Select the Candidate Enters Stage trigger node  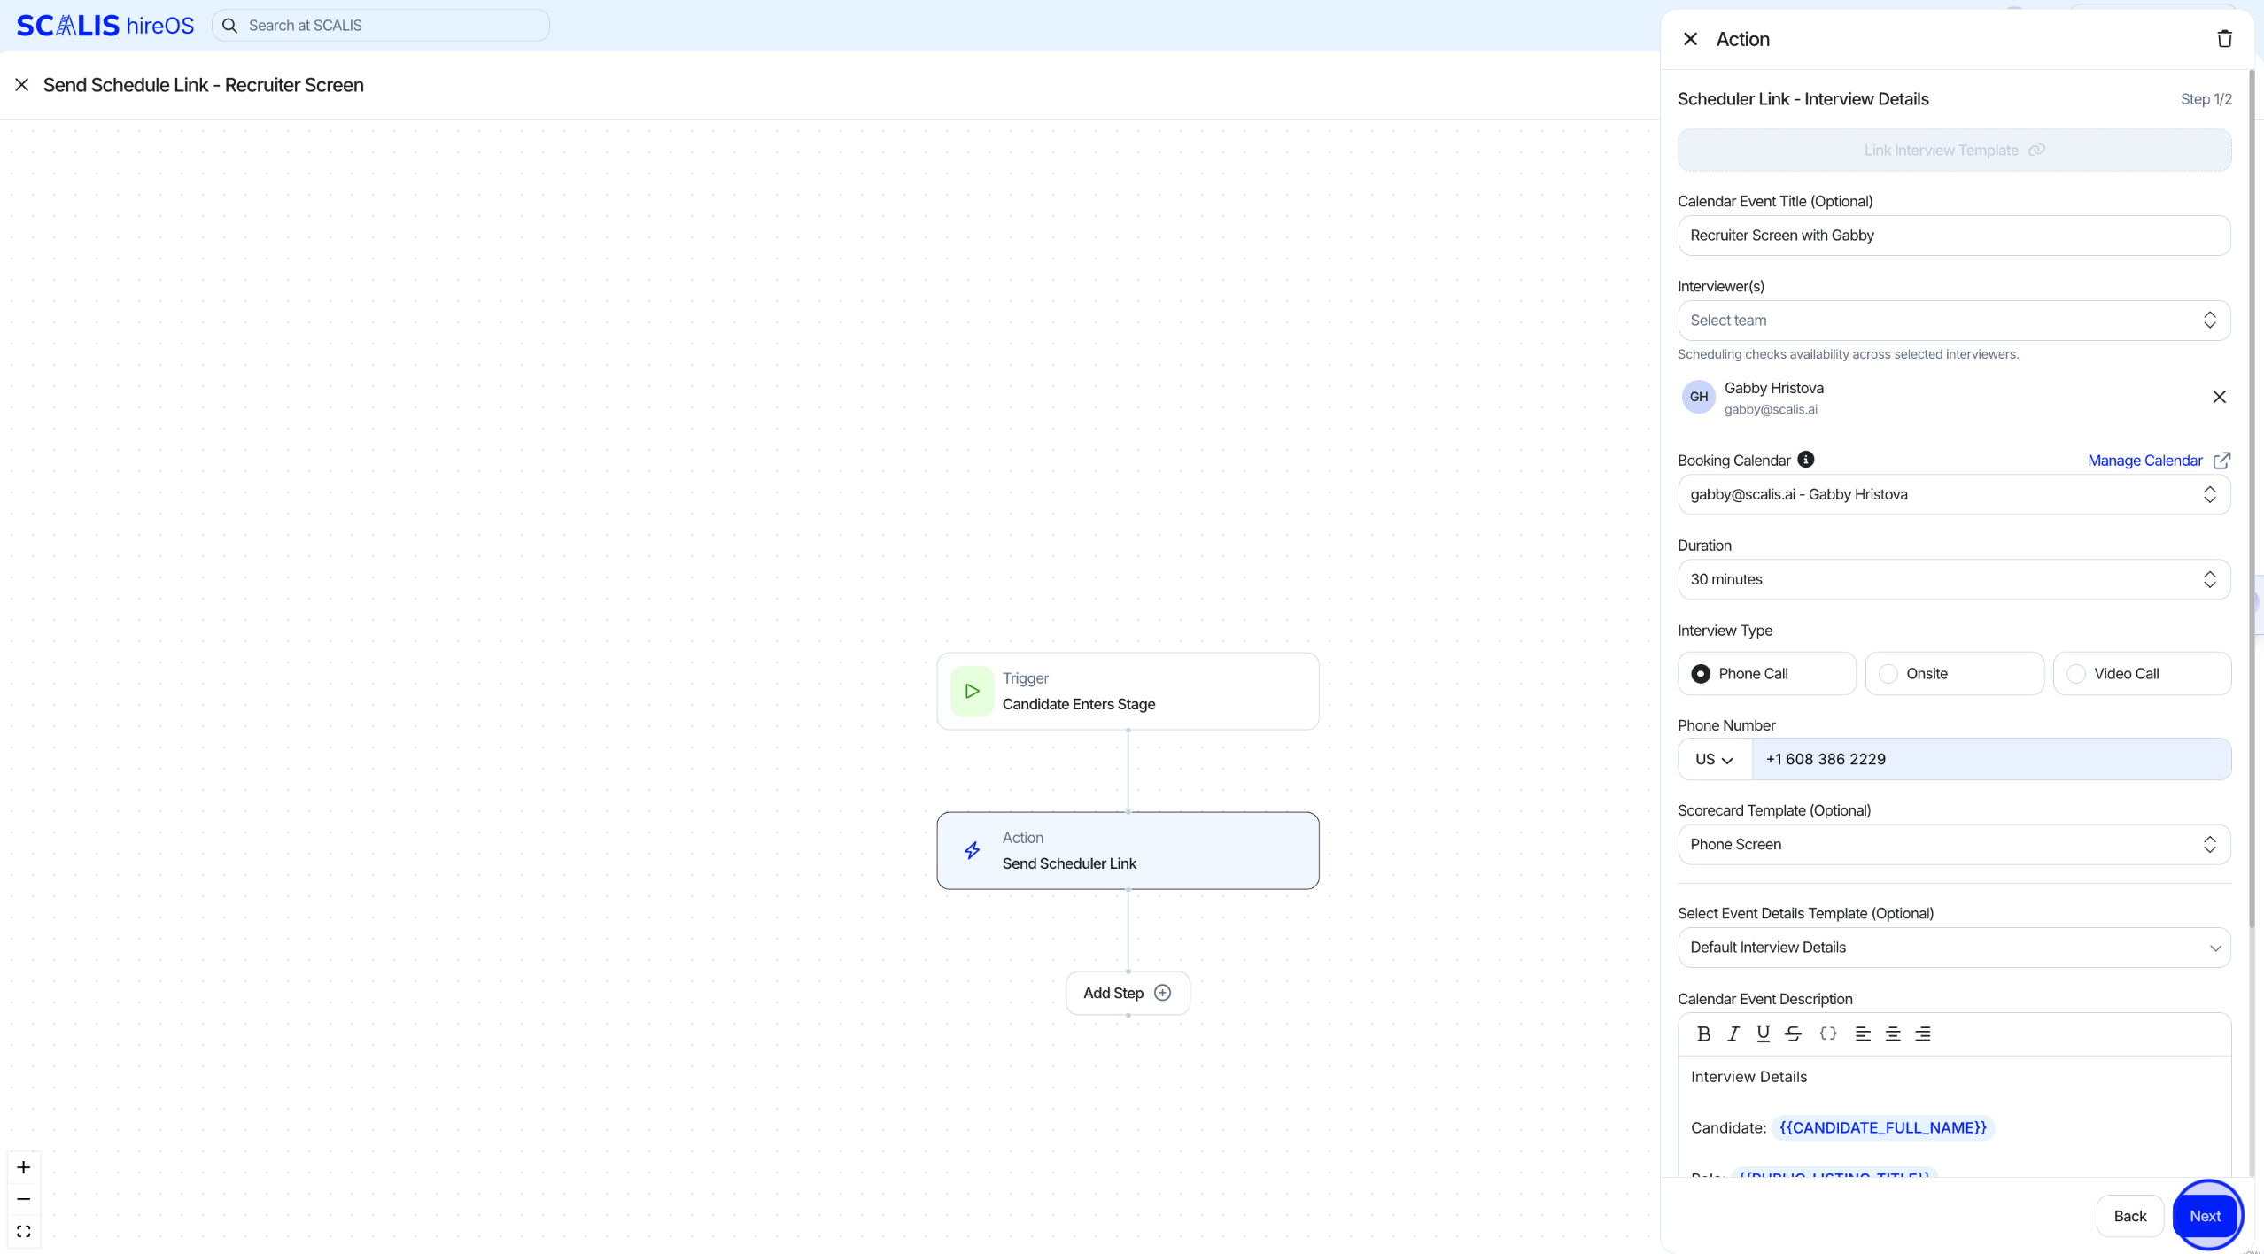[1128, 691]
